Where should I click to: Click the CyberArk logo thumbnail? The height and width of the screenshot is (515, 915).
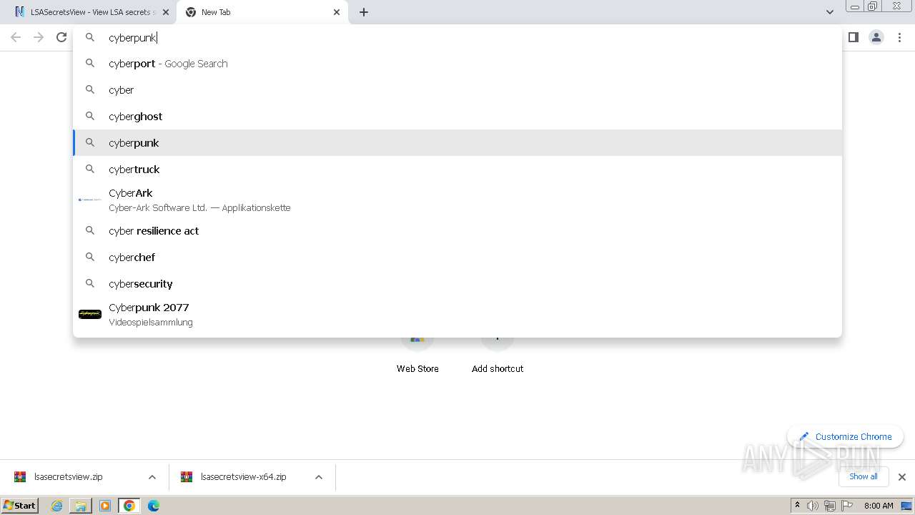point(90,200)
